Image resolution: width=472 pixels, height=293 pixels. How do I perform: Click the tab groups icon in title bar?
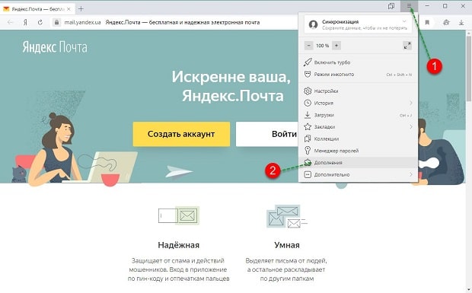pyautogui.click(x=391, y=6)
